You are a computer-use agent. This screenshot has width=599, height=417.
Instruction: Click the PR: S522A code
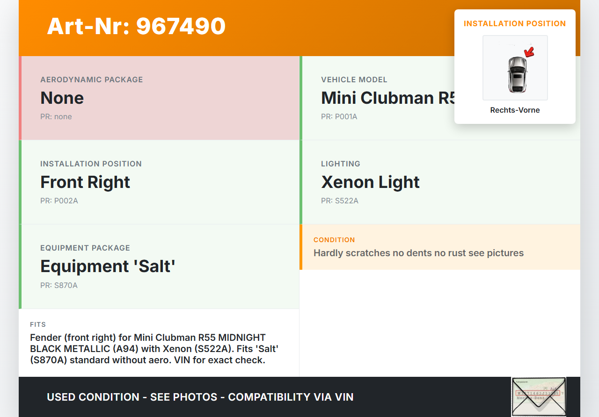339,201
